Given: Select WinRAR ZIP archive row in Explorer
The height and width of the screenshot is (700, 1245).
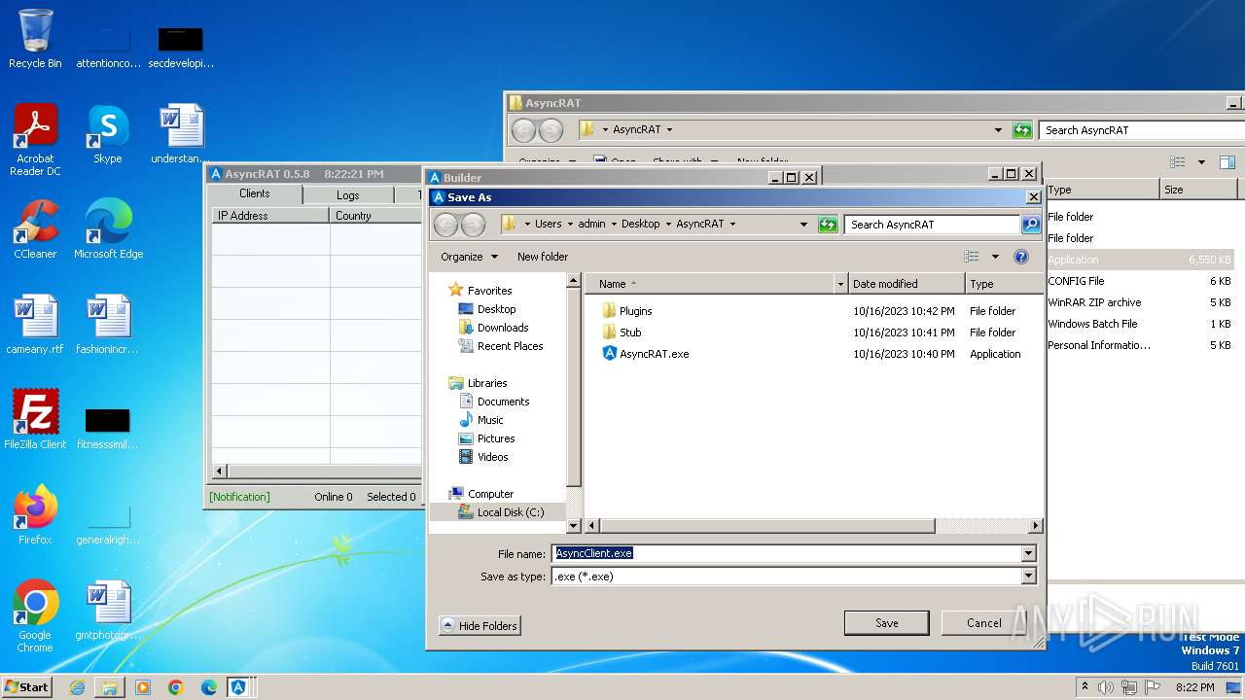Looking at the screenshot, I should coord(1140,302).
